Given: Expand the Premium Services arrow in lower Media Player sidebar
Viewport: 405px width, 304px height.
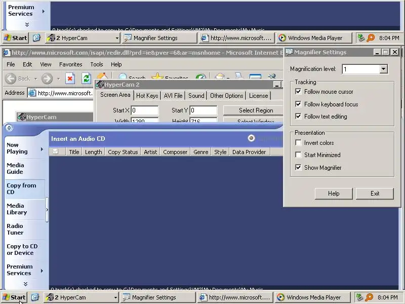Looking at the screenshot, I should click(x=42, y=271).
